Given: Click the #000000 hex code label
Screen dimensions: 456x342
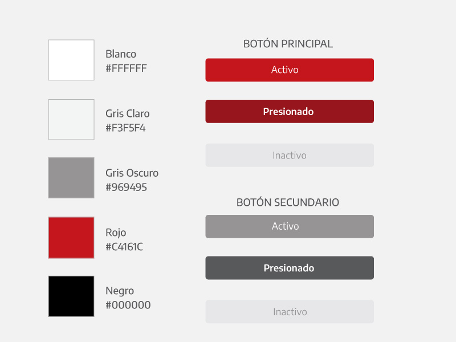Looking at the screenshot, I should [x=128, y=305].
